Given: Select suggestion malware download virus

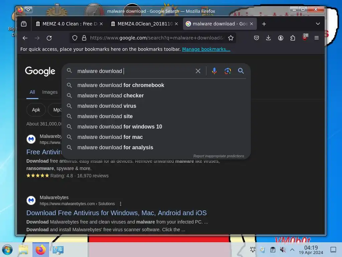Looking at the screenshot, I should pos(156,106).
